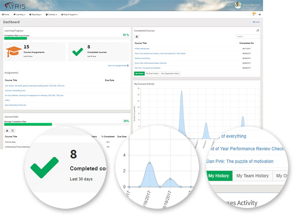The image size is (296, 215).
Task: Click the orange graduation cap icon
Action: click(x=14, y=52)
